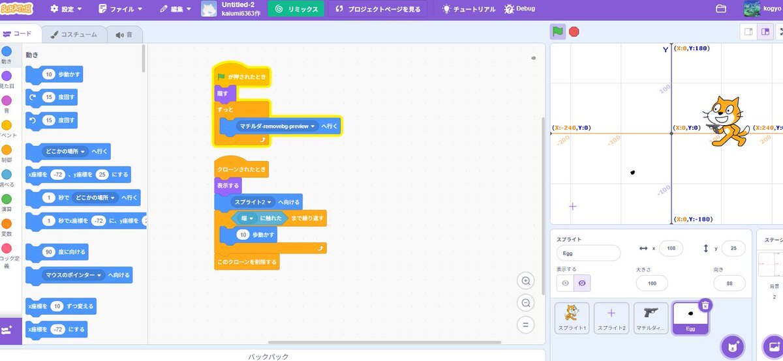
Task: Click the が押されたとき hat block
Action: 241,77
